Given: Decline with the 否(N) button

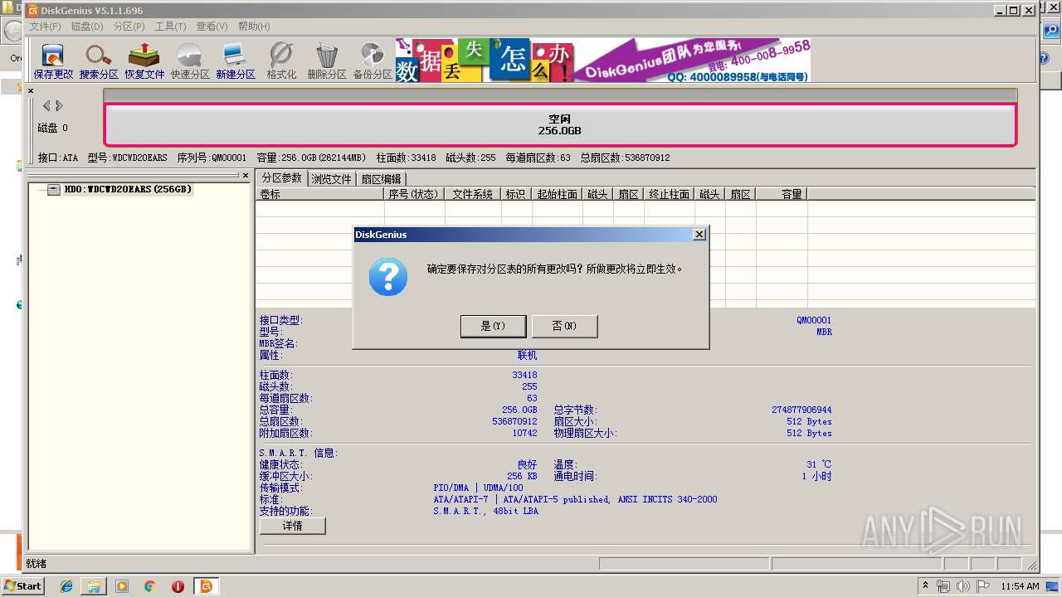Looking at the screenshot, I should [564, 326].
